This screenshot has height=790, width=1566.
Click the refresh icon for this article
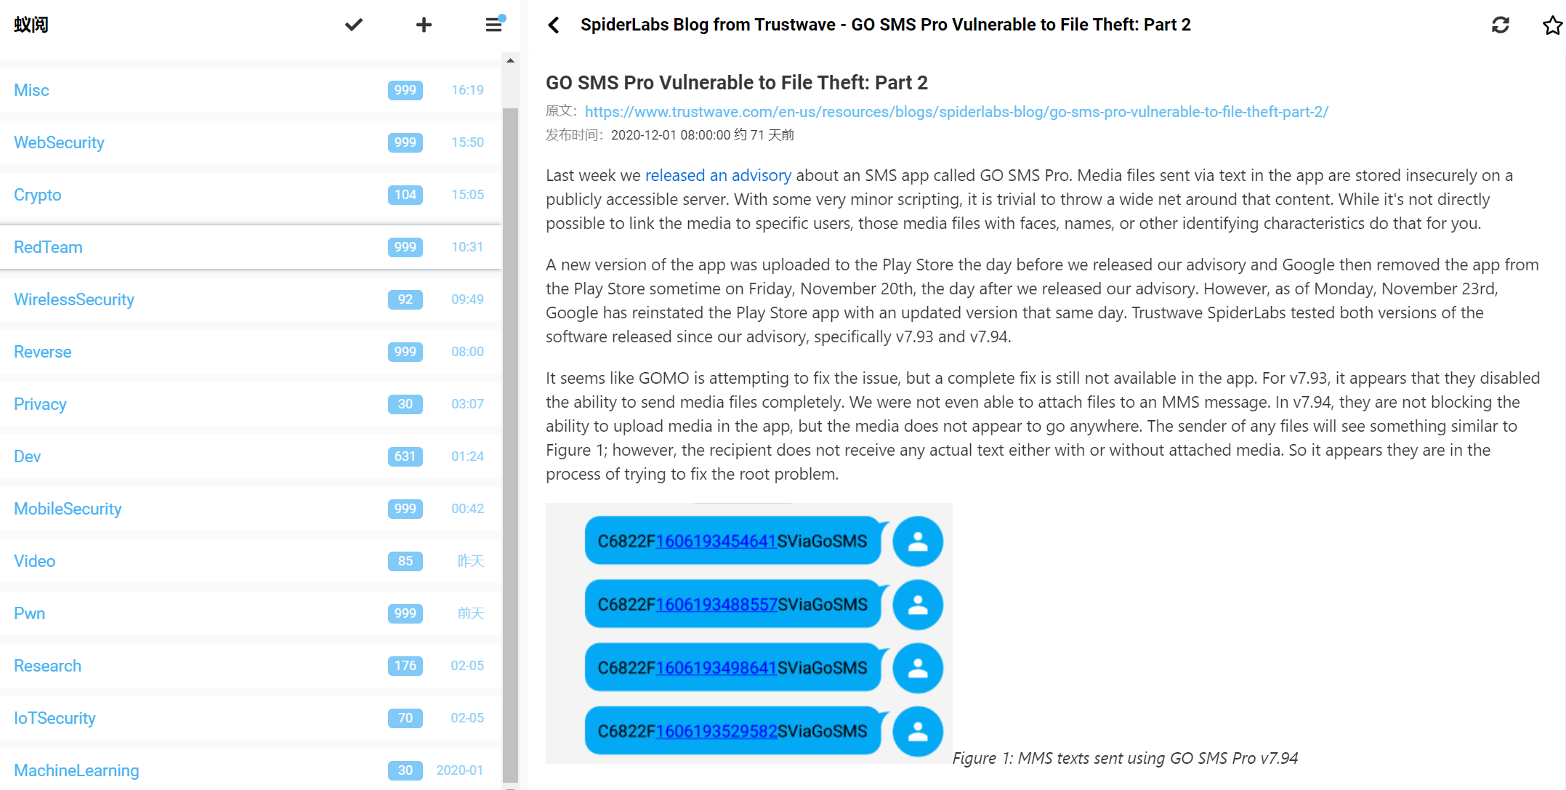[1500, 25]
